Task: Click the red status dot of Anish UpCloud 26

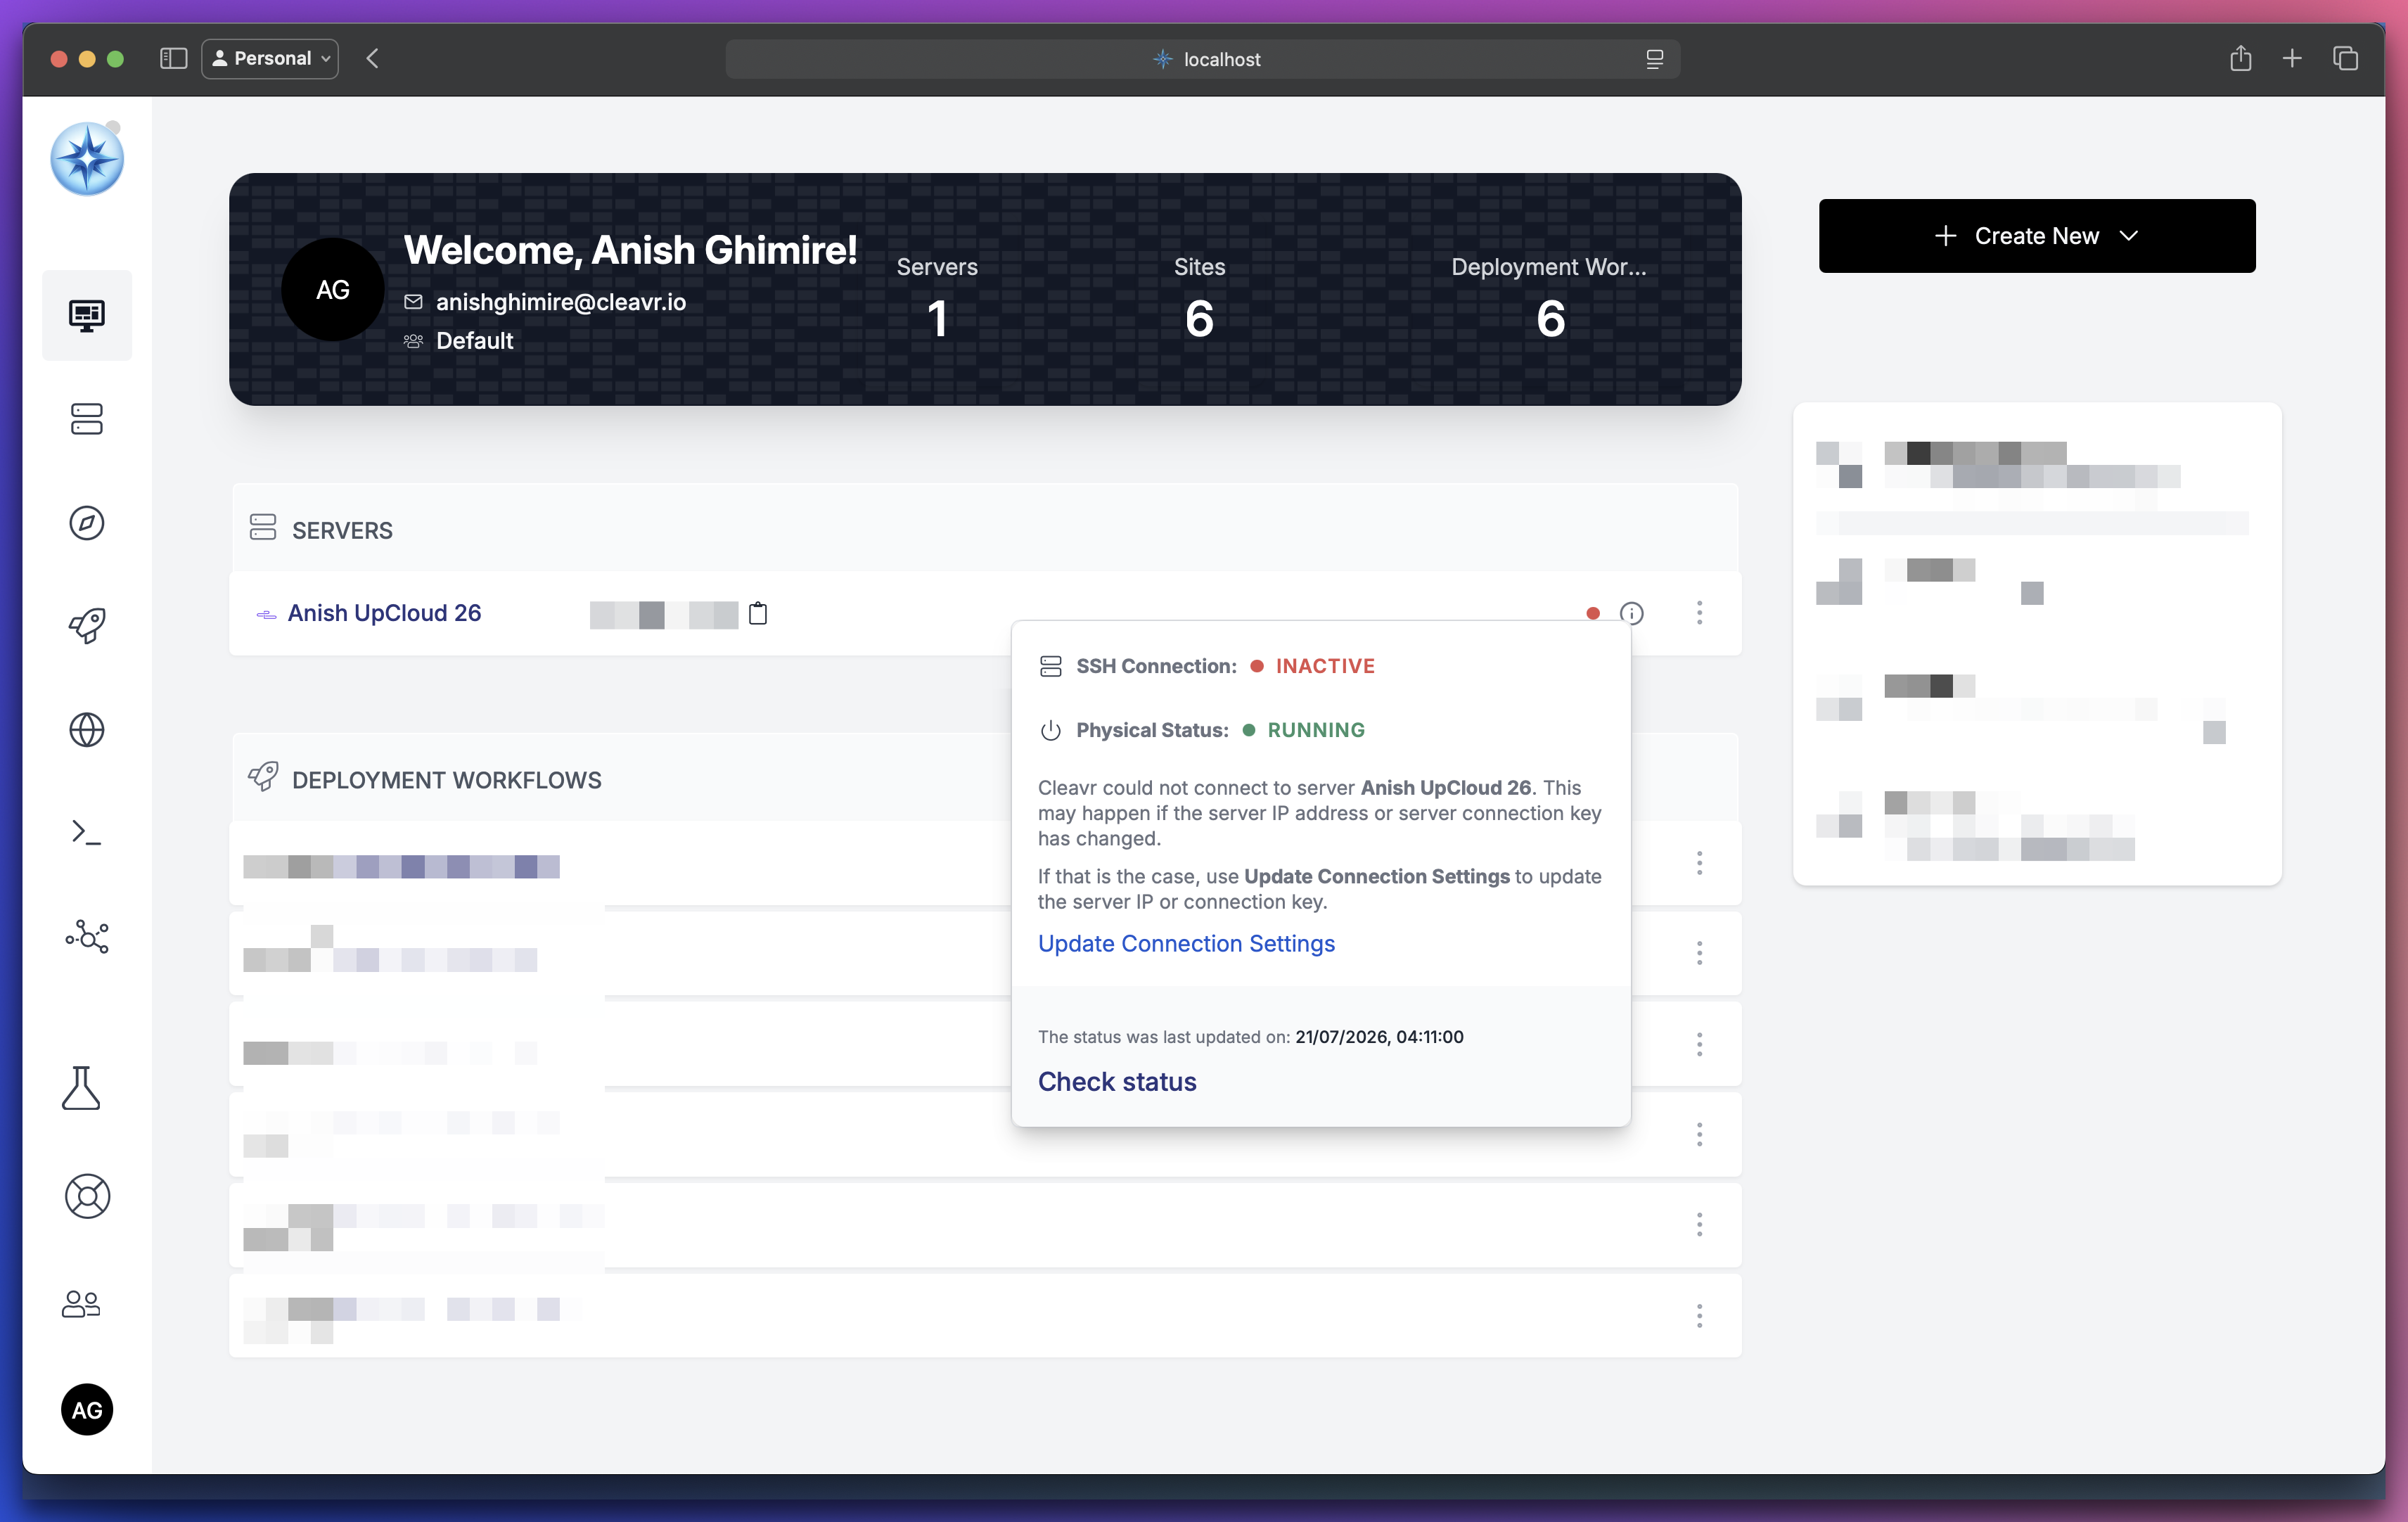Action: (1593, 613)
